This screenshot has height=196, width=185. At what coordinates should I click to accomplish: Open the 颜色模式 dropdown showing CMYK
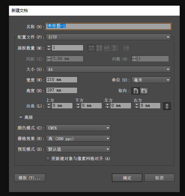click(x=78, y=128)
